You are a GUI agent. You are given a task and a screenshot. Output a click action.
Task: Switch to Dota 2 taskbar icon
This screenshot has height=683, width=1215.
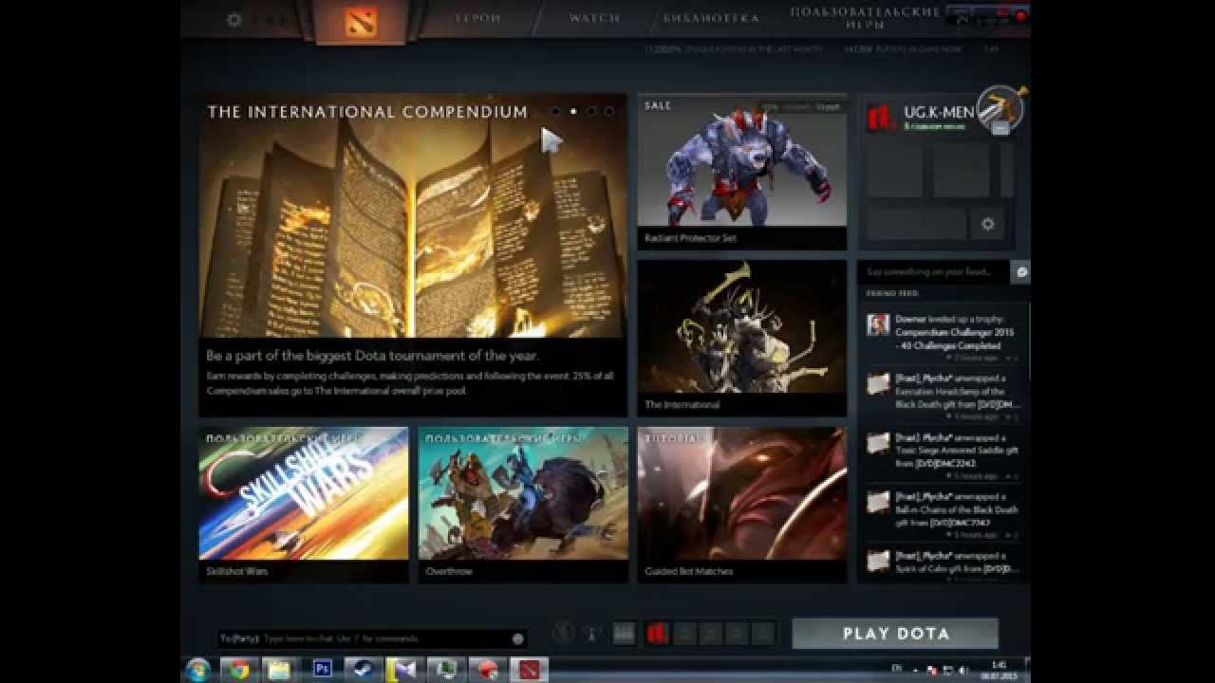click(528, 670)
